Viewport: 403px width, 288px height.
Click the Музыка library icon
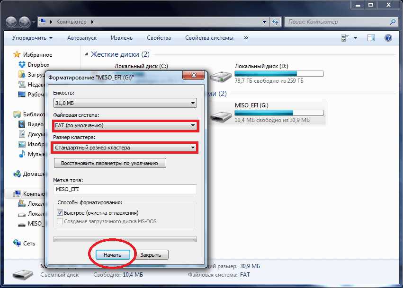tap(22, 154)
